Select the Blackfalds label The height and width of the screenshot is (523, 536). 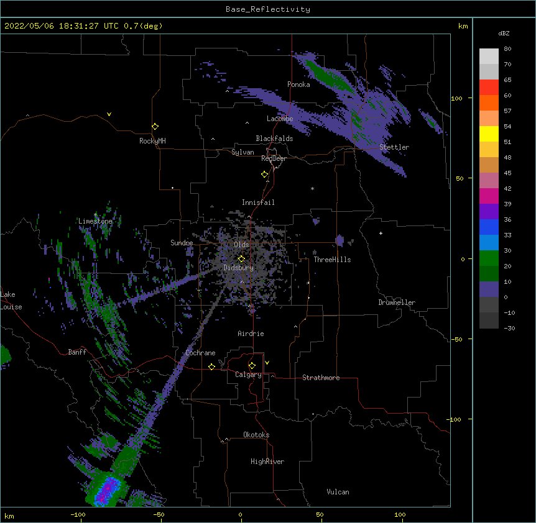coord(274,139)
